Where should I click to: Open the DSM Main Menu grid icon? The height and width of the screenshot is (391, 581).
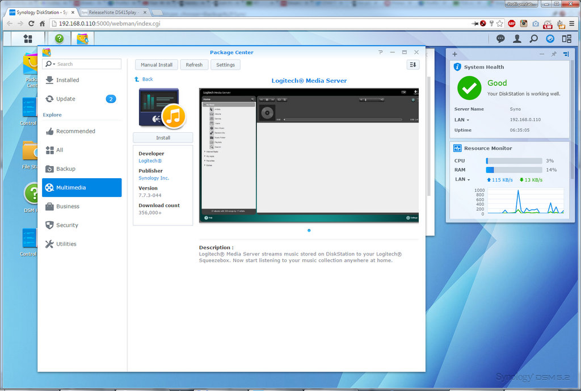[x=28, y=39]
